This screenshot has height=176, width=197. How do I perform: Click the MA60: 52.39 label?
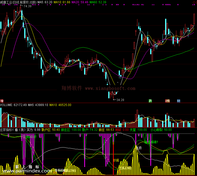tap(98, 2)
